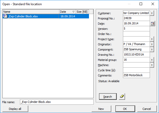Click the exclamation button beside Originator field
This screenshot has width=159, height=113.
(152, 44)
